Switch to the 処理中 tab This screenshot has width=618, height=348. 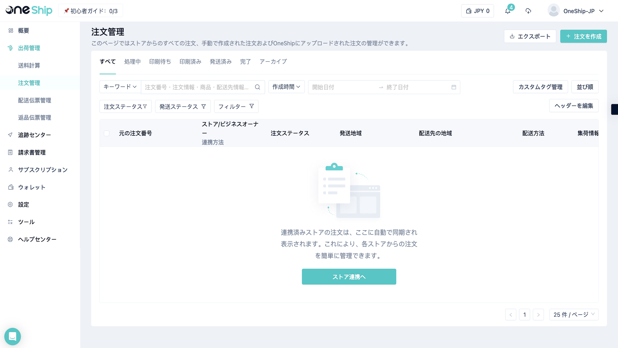(132, 62)
